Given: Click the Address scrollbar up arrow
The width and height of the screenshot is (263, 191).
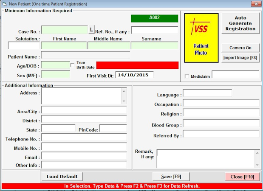Looking at the screenshot, I should (124, 91).
